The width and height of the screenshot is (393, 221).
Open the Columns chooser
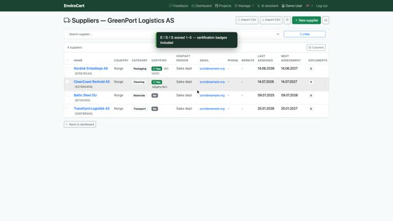click(x=316, y=47)
